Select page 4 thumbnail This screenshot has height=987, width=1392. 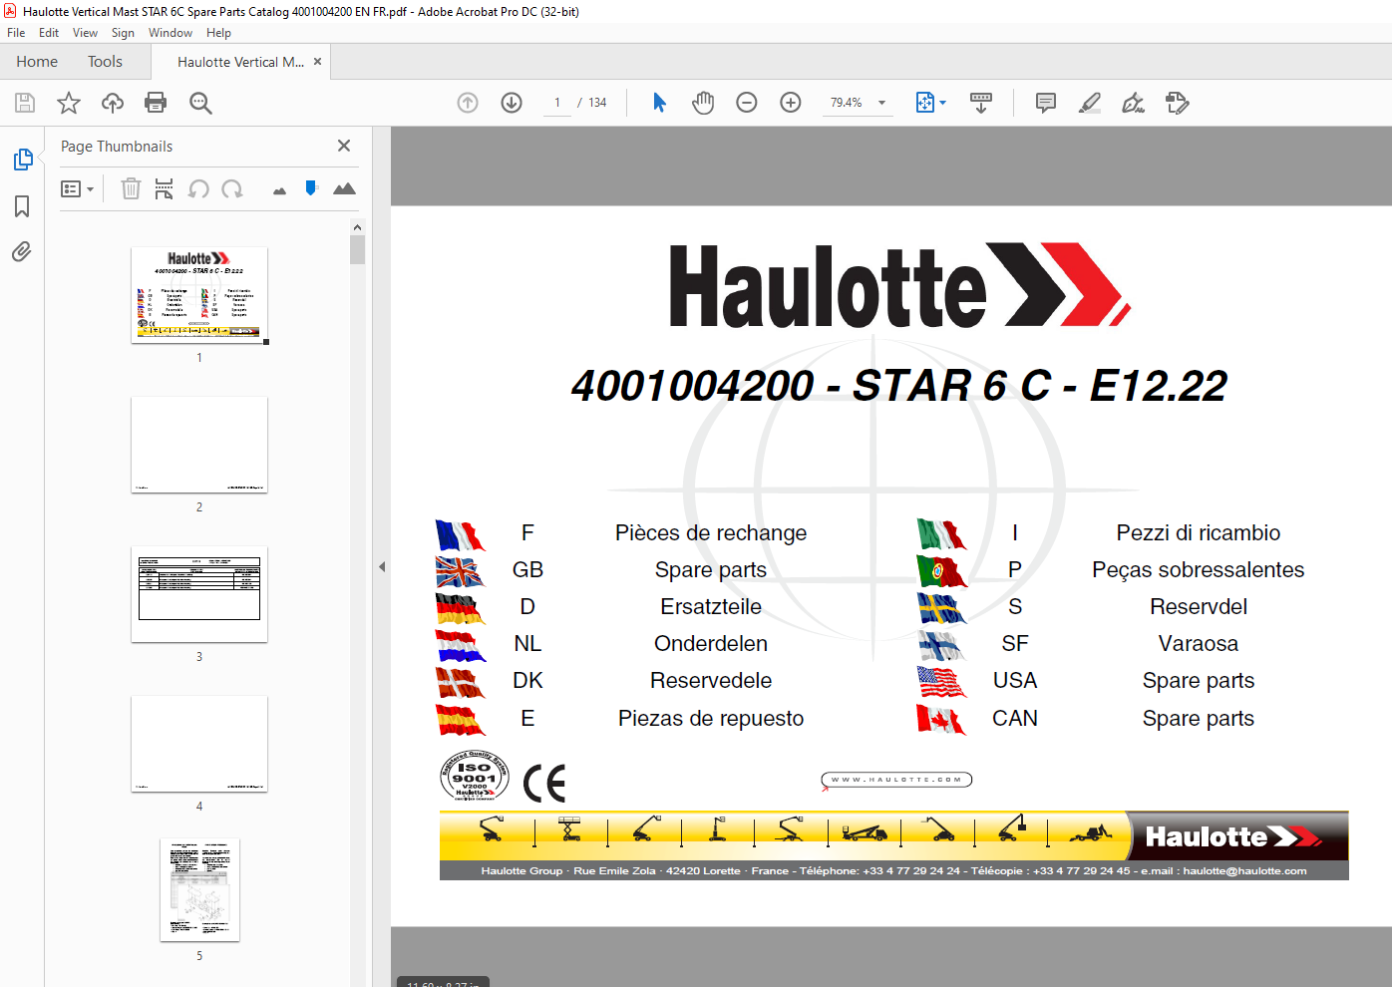point(199,744)
